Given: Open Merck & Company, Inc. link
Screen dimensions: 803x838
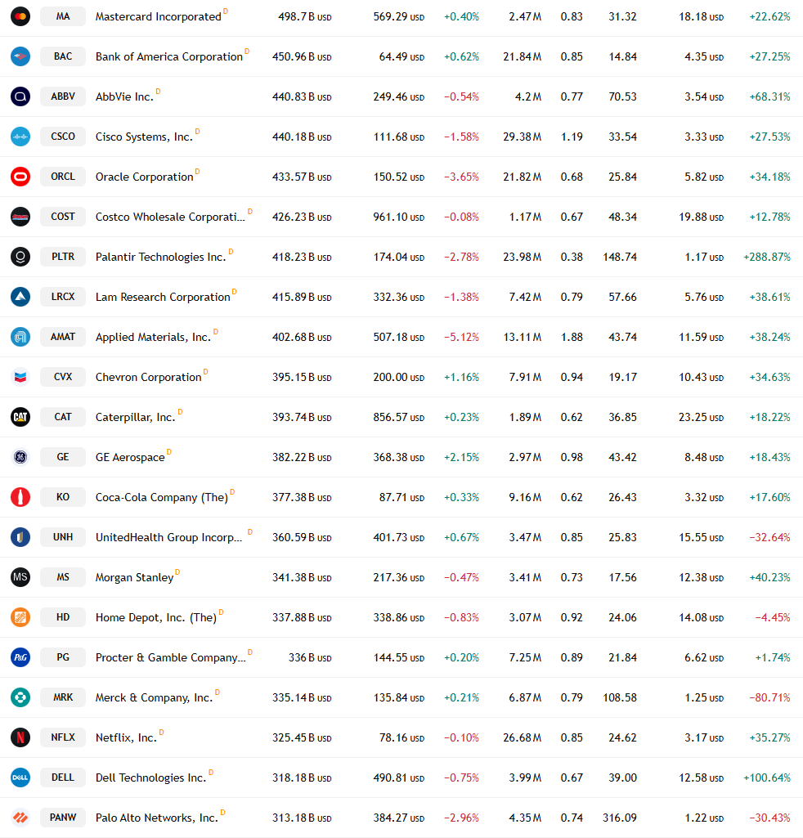Looking at the screenshot, I should coord(154,698).
